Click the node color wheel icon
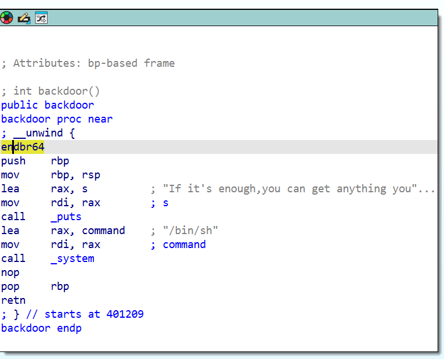The image size is (444, 359). (6, 18)
